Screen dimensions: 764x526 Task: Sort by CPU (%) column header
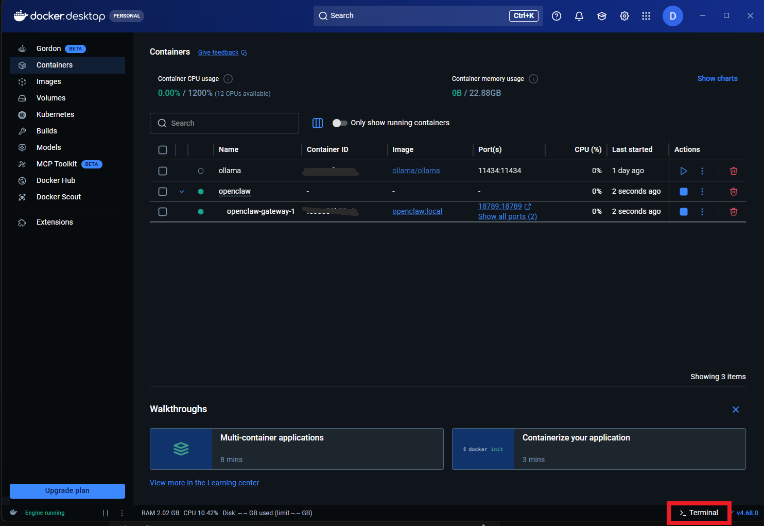click(588, 150)
